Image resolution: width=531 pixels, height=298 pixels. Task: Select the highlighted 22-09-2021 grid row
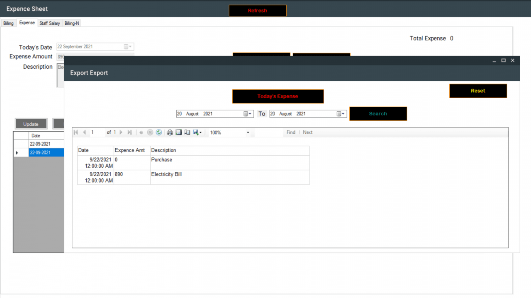39,153
